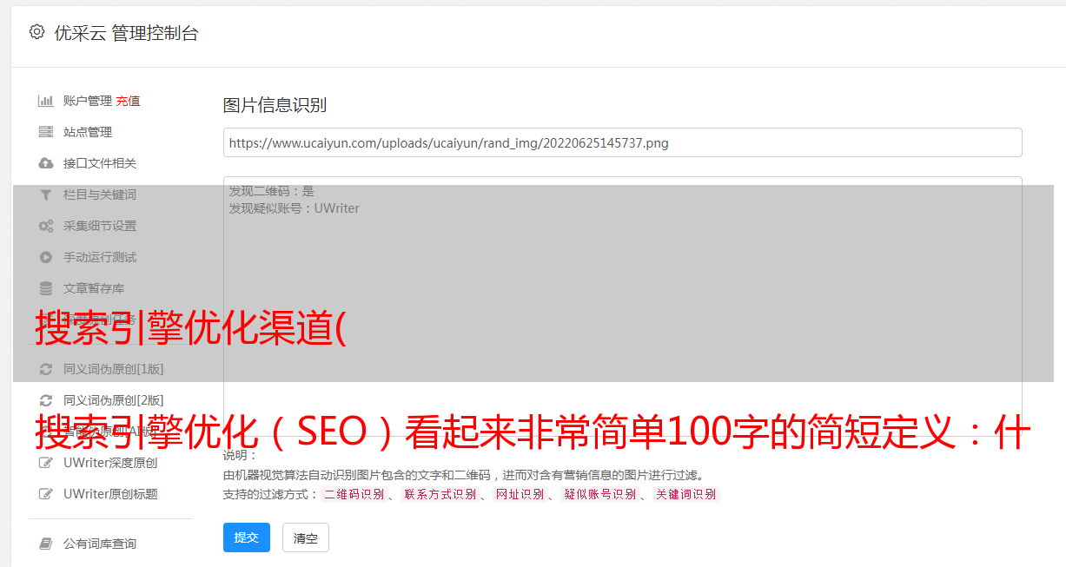This screenshot has width=1066, height=567.
Task: Click the refresh icon for 同义词伪原创[1版]
Action: pos(46,369)
